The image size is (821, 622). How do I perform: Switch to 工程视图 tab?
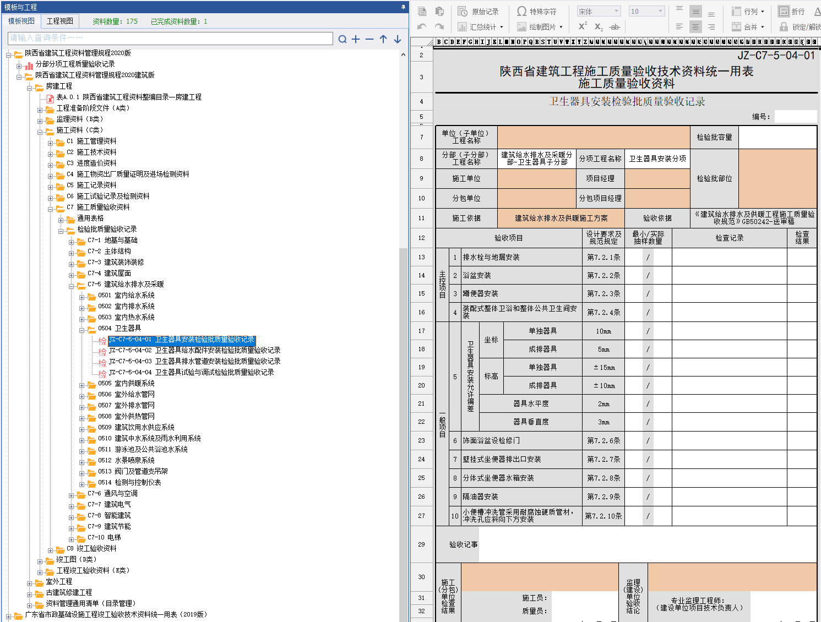(x=59, y=21)
